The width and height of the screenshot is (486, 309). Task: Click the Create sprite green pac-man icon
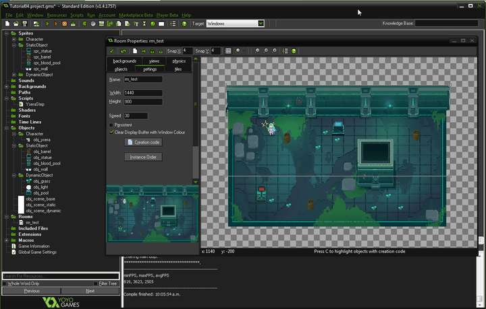click(84, 24)
